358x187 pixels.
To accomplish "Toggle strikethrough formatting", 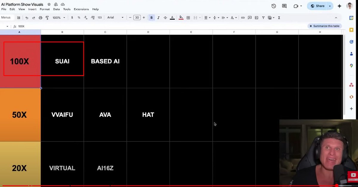I will 165,18.
